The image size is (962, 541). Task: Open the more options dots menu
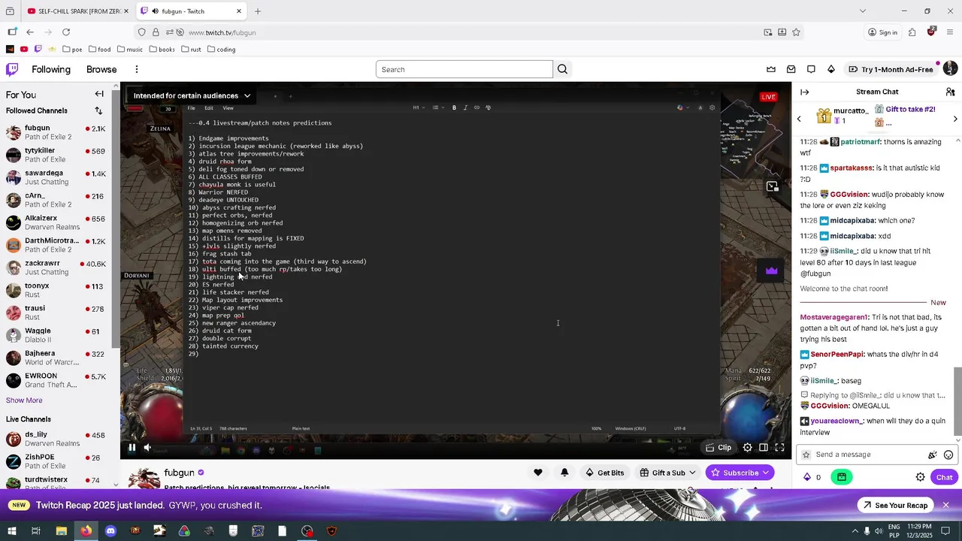coord(137,69)
